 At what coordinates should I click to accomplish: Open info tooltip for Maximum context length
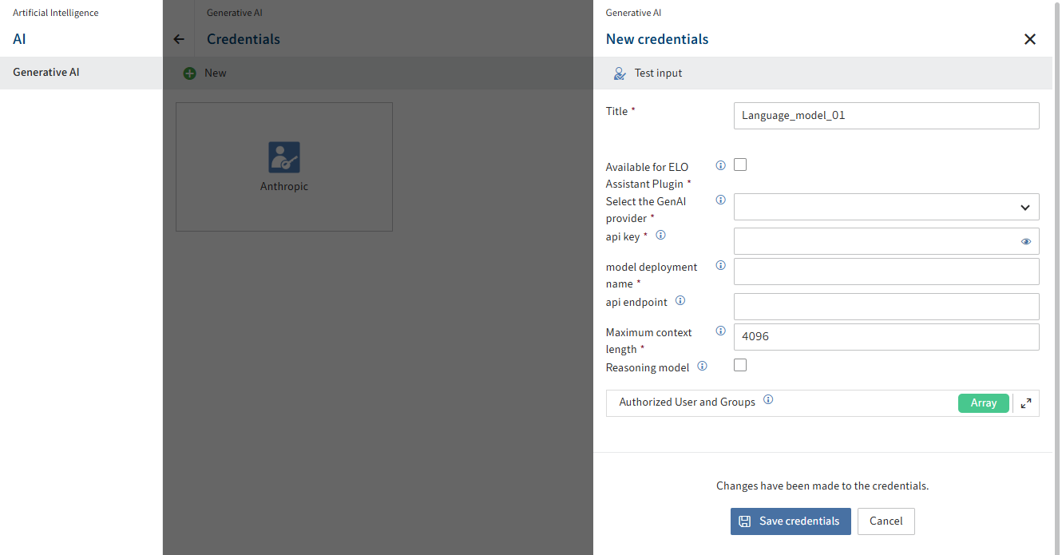point(720,330)
